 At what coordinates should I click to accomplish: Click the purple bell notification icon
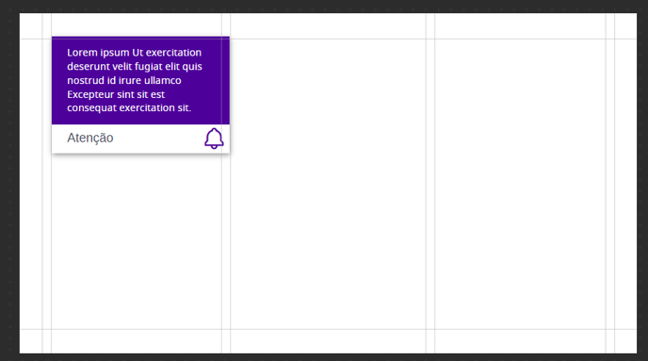point(214,139)
